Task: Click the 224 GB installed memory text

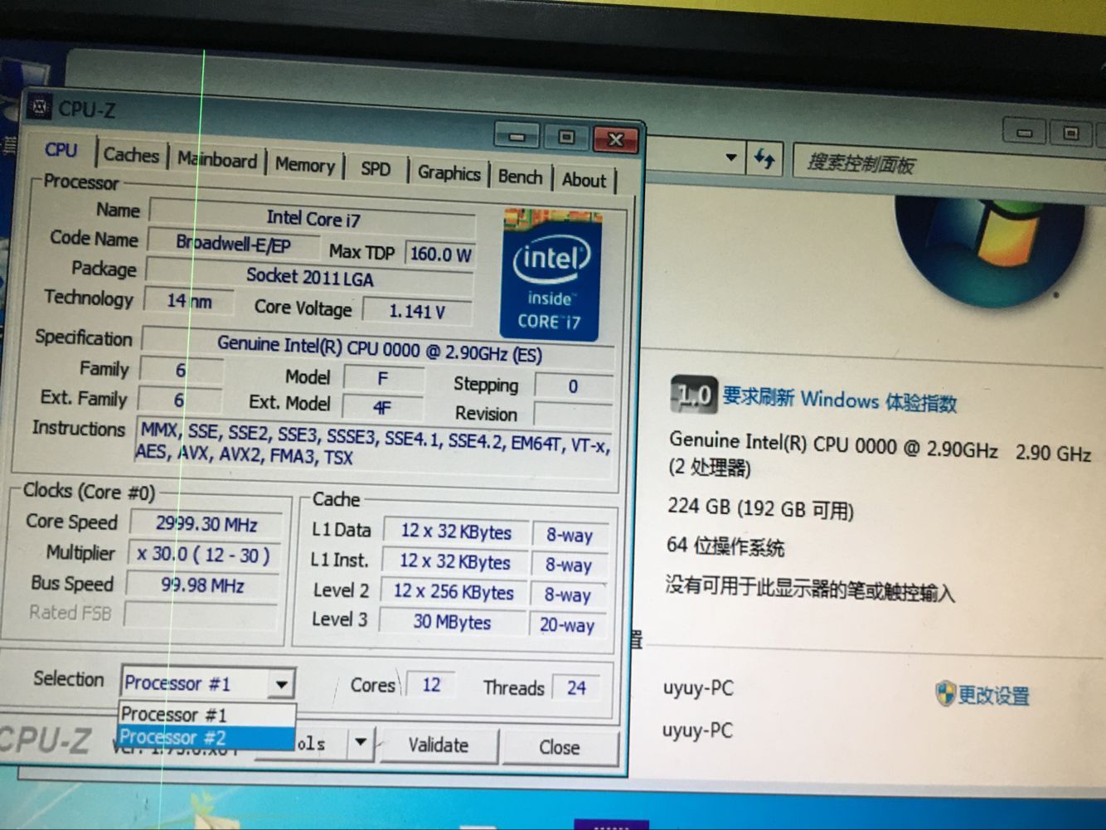Action: 760,507
